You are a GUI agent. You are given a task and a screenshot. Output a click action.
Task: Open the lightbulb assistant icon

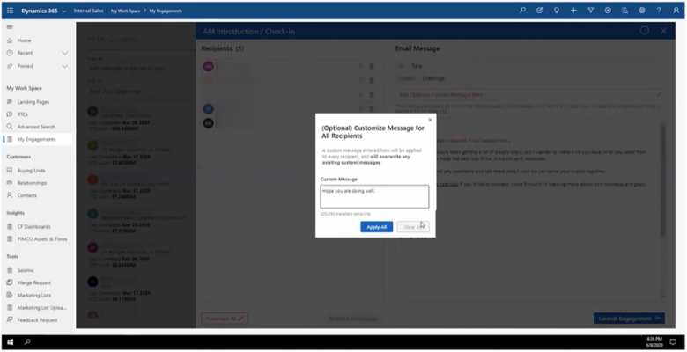(x=557, y=10)
